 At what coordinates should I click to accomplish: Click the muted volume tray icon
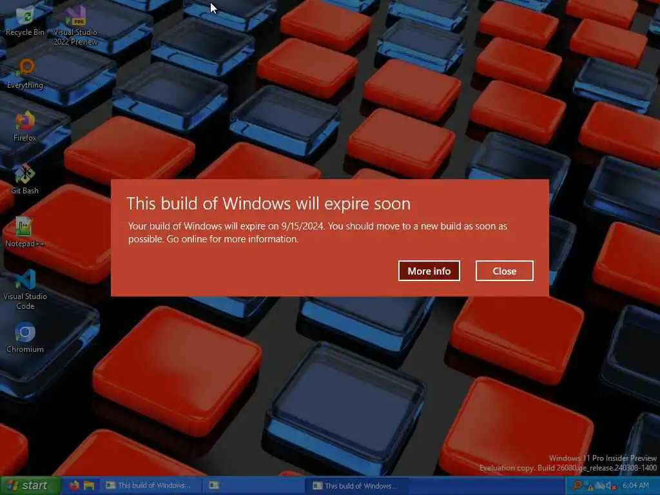(612, 486)
